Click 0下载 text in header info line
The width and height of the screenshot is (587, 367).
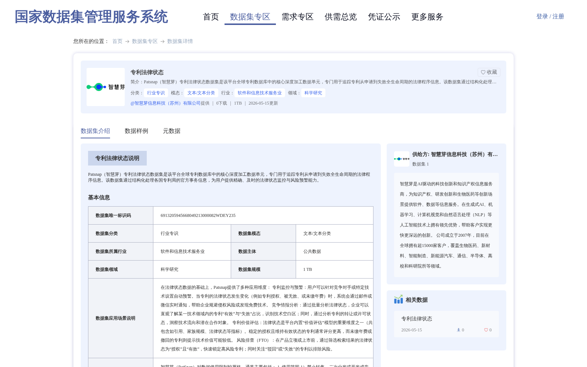pos(222,103)
